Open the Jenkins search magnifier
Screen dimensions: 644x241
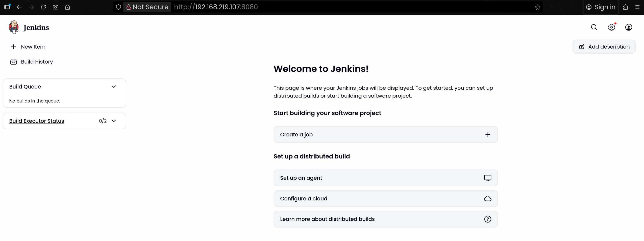click(x=594, y=27)
